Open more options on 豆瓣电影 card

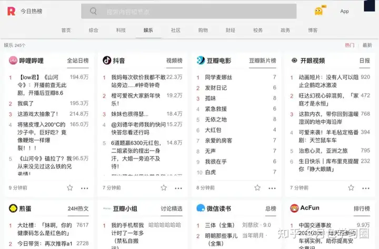tap(272, 188)
